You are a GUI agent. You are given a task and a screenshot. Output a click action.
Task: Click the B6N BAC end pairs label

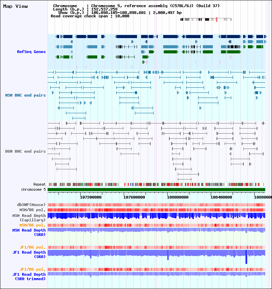[x=26, y=151]
